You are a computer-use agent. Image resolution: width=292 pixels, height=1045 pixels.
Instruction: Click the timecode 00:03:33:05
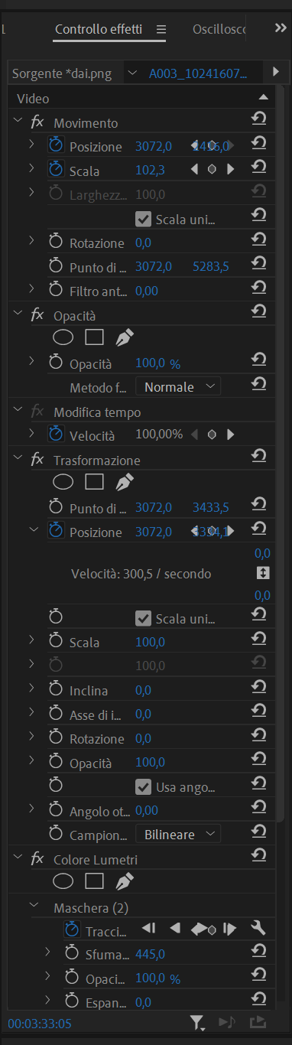tap(40, 1023)
